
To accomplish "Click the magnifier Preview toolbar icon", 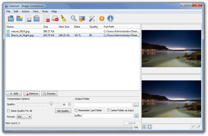I will point(74,19).
